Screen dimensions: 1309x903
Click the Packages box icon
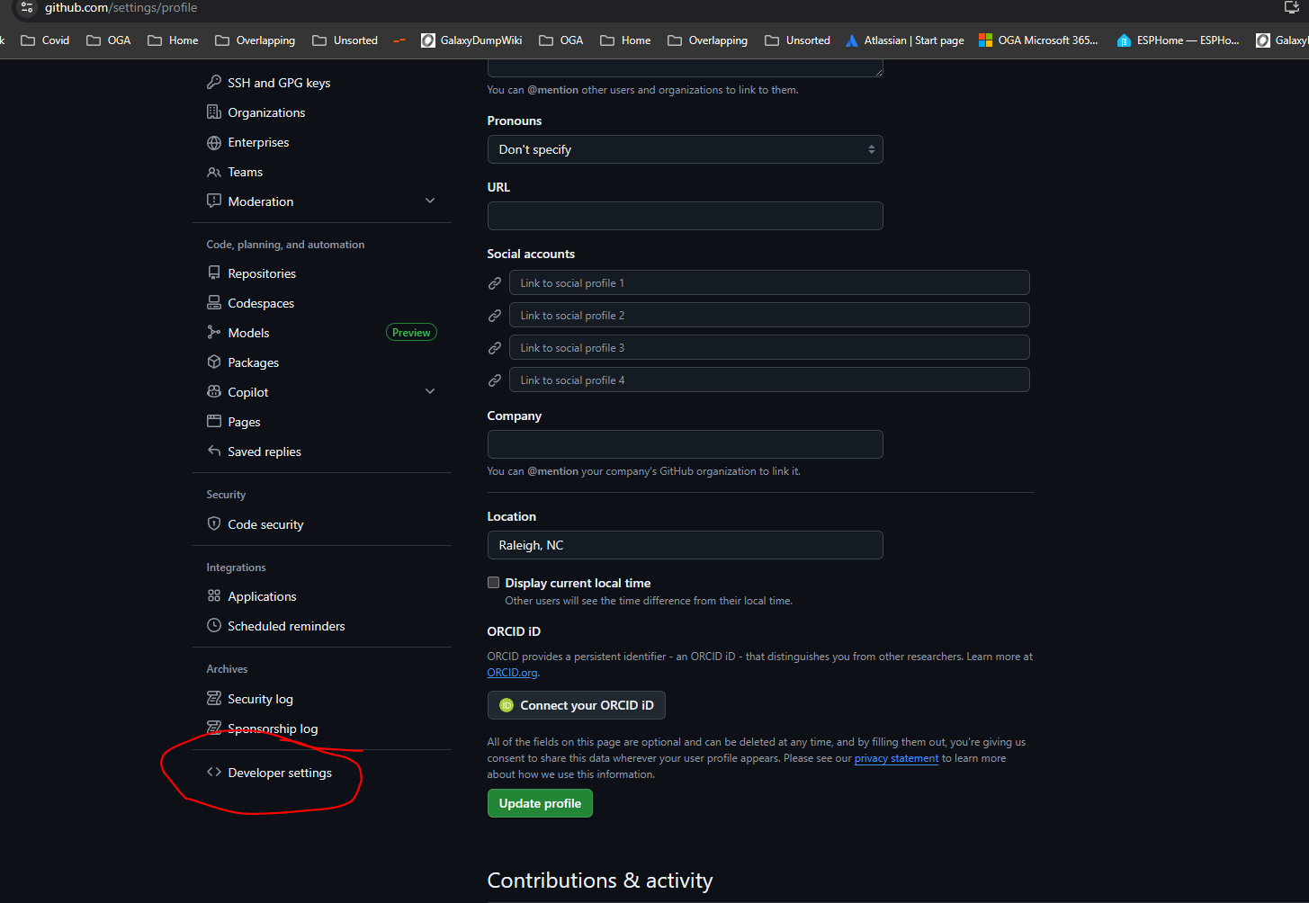[x=214, y=362]
